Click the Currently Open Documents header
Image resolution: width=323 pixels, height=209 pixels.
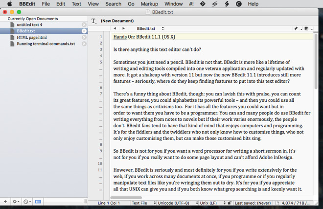coord(33,19)
